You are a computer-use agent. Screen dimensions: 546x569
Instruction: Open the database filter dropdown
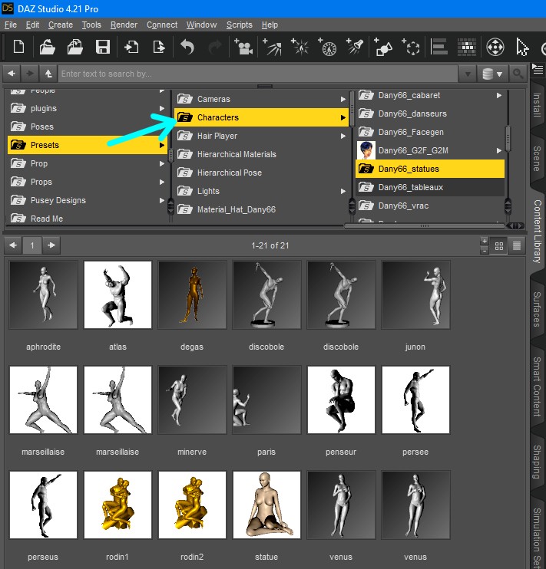[492, 74]
